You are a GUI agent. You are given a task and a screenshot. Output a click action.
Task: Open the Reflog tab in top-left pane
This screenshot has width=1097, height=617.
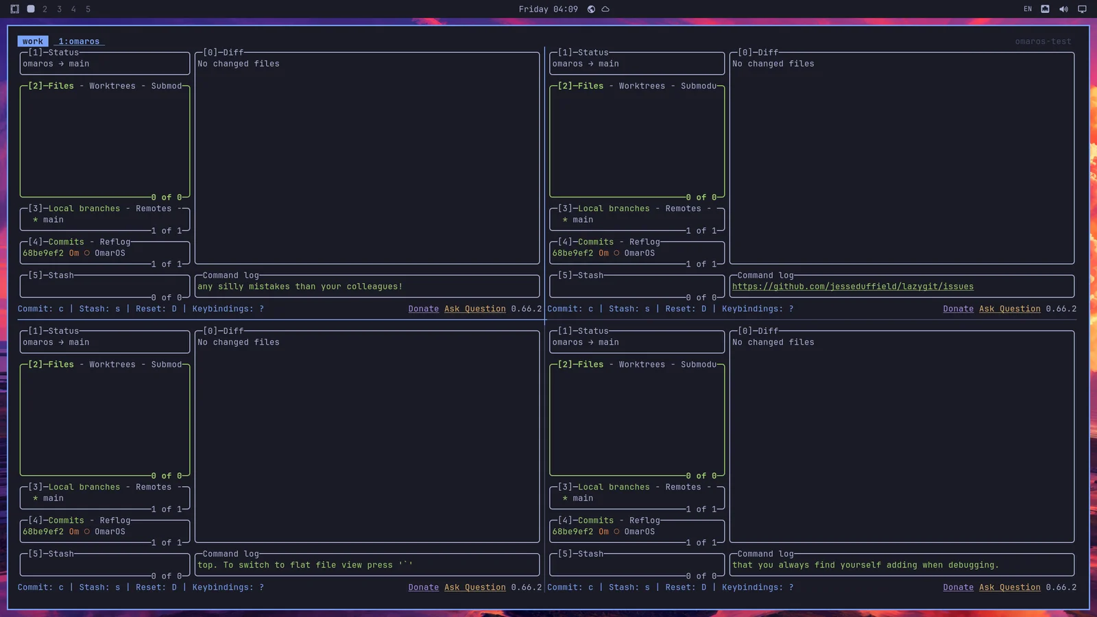coord(115,242)
